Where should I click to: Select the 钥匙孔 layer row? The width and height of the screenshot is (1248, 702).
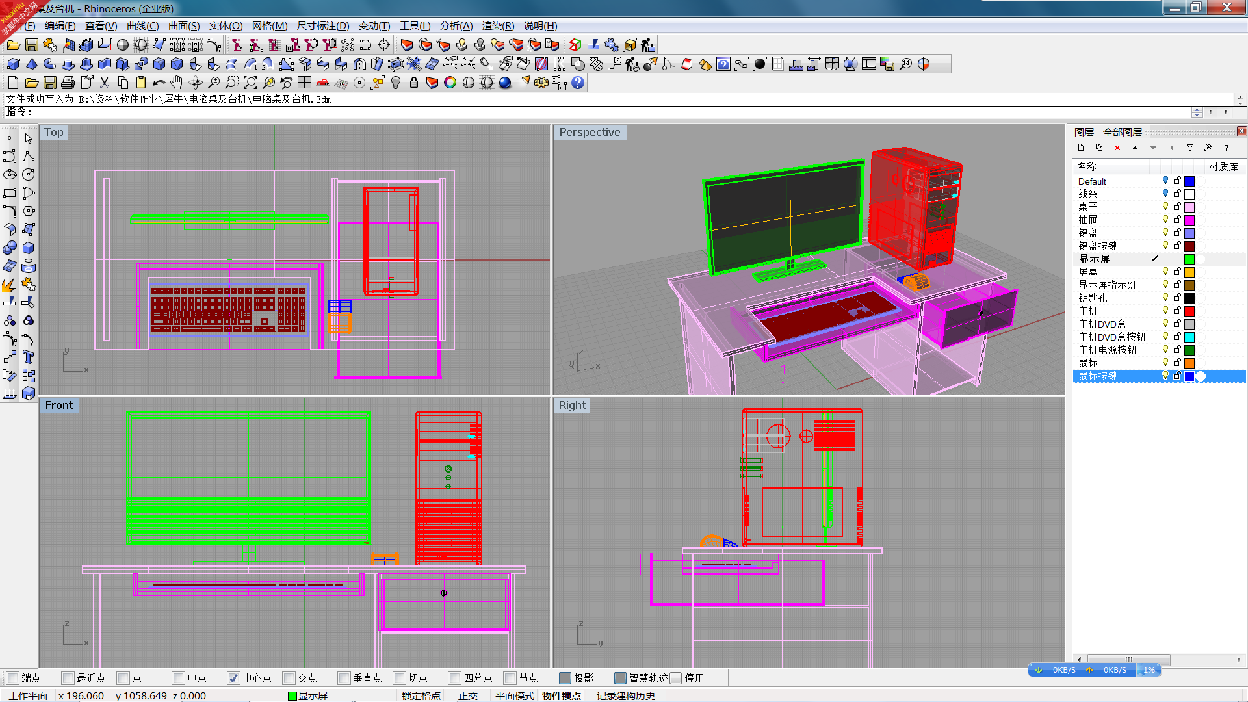point(1159,298)
